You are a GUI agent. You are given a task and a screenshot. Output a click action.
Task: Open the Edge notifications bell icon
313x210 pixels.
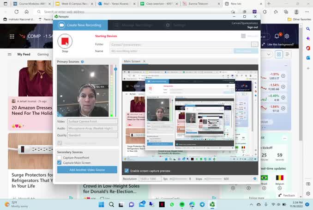point(277,36)
